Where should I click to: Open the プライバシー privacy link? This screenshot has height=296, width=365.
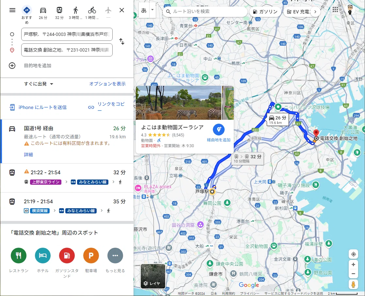coord(249,293)
